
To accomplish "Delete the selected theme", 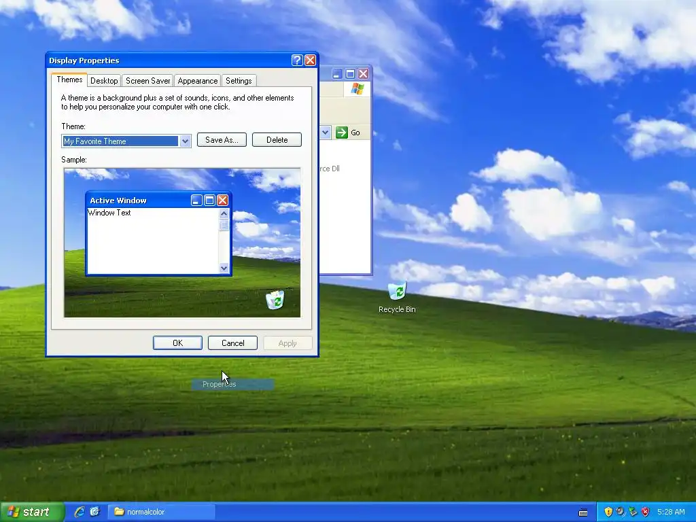I will click(x=277, y=140).
